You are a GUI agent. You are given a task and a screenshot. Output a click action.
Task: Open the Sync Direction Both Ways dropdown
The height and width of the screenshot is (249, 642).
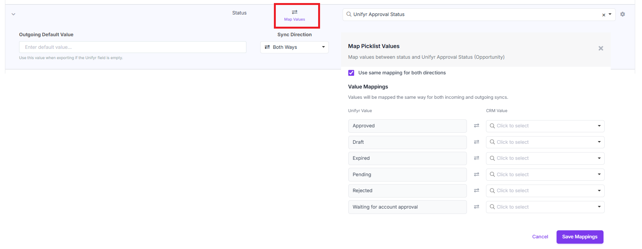pos(294,47)
